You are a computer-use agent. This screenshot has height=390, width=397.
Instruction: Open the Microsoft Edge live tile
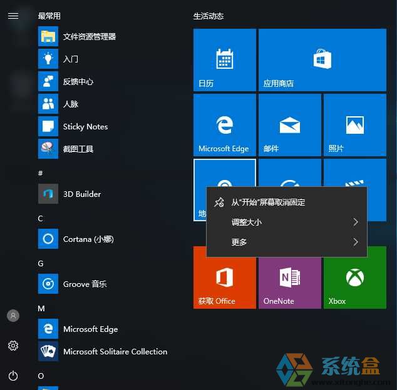(x=225, y=125)
